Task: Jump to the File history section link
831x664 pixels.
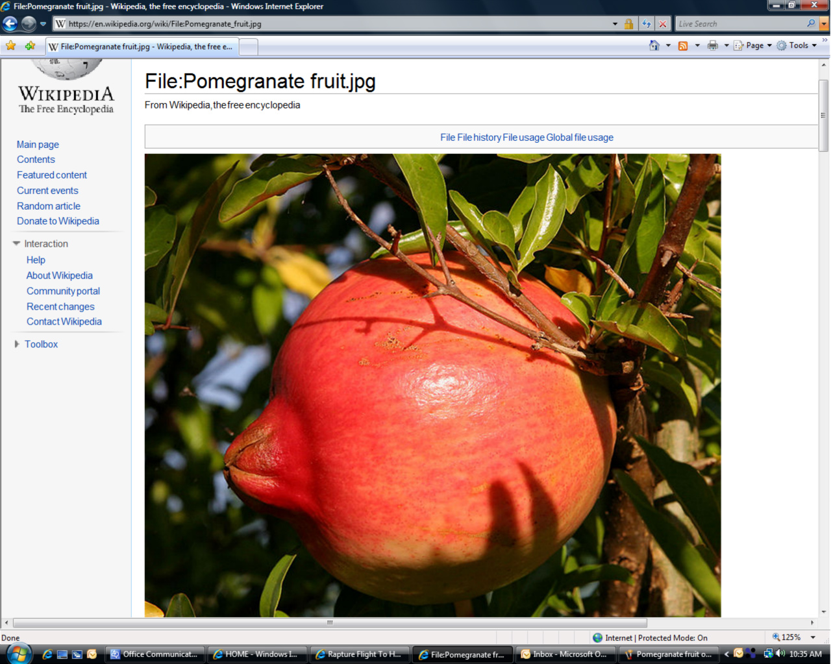Action: click(479, 138)
